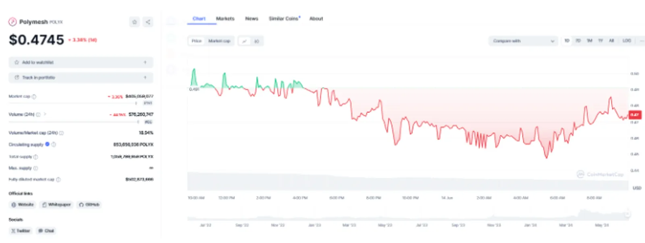Image resolution: width=645 pixels, height=243 pixels.
Task: Open the Chart tab
Action: (199, 19)
